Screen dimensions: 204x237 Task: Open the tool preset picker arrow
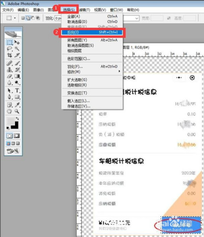click(x=15, y=18)
